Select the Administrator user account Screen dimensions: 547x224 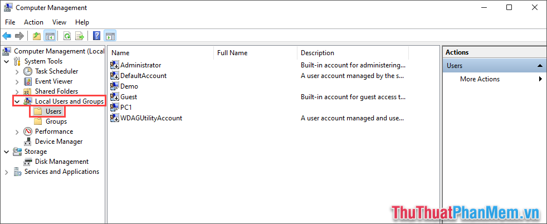[x=140, y=65]
